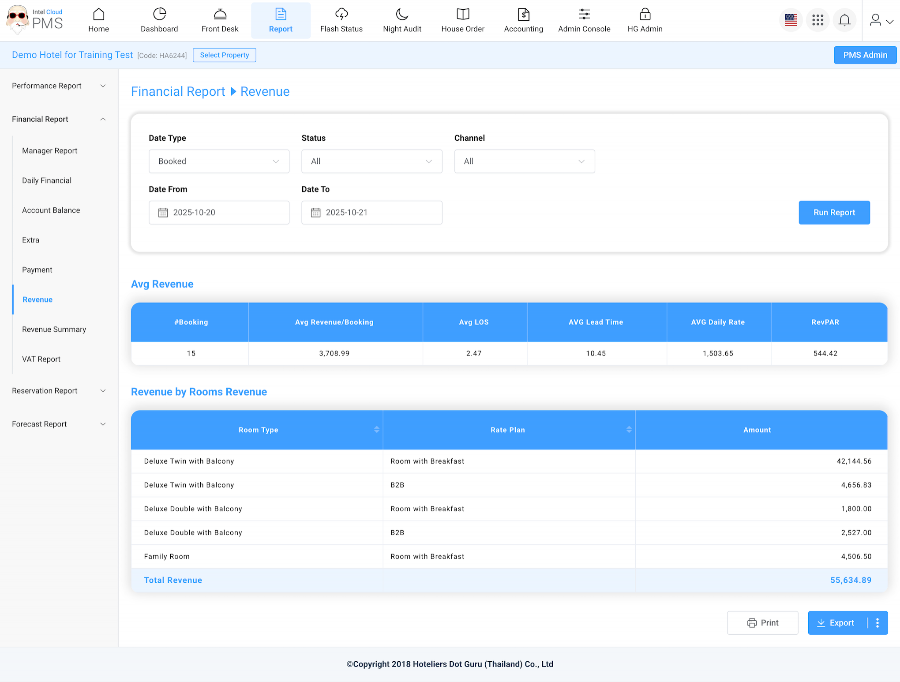Select the VAT Report menu item
Screen dimensions: 900x682
pyautogui.click(x=41, y=359)
